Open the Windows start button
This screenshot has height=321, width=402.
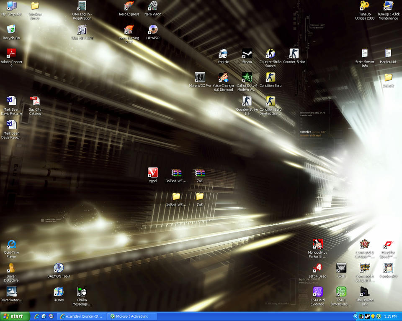[15, 316]
